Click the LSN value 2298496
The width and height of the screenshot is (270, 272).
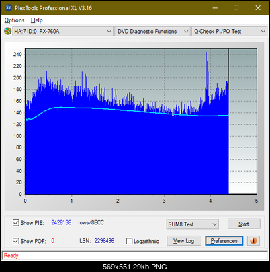click(x=104, y=241)
